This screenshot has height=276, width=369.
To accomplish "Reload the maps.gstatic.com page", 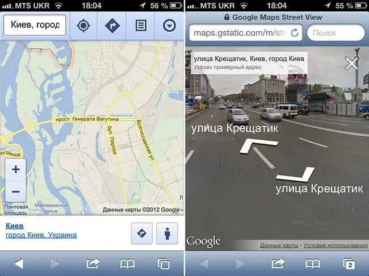I will [x=295, y=33].
